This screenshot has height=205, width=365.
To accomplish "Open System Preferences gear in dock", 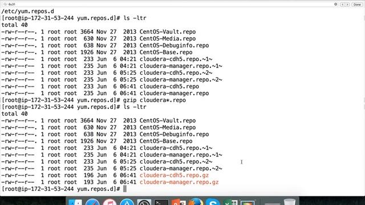I will click(x=144, y=202).
